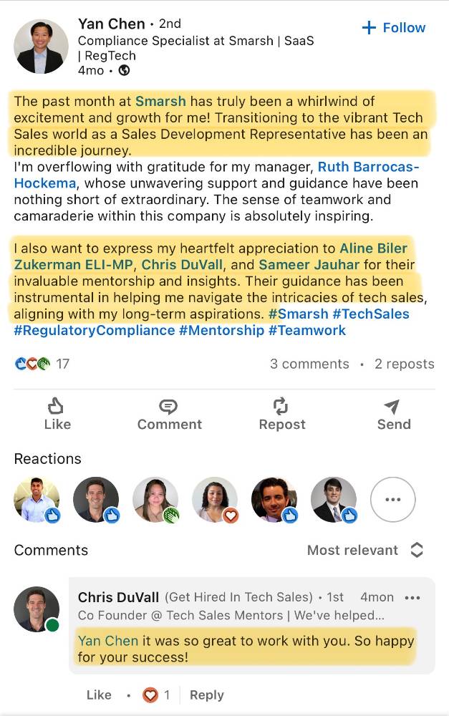Reply to Chris DuVall's comment
449x716 pixels.
(x=207, y=695)
